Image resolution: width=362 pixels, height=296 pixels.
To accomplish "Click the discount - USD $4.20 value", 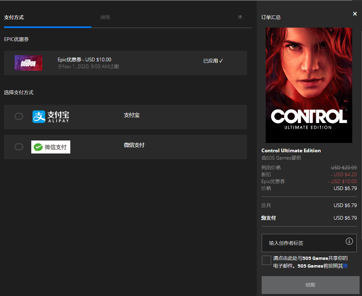I will click(344, 175).
